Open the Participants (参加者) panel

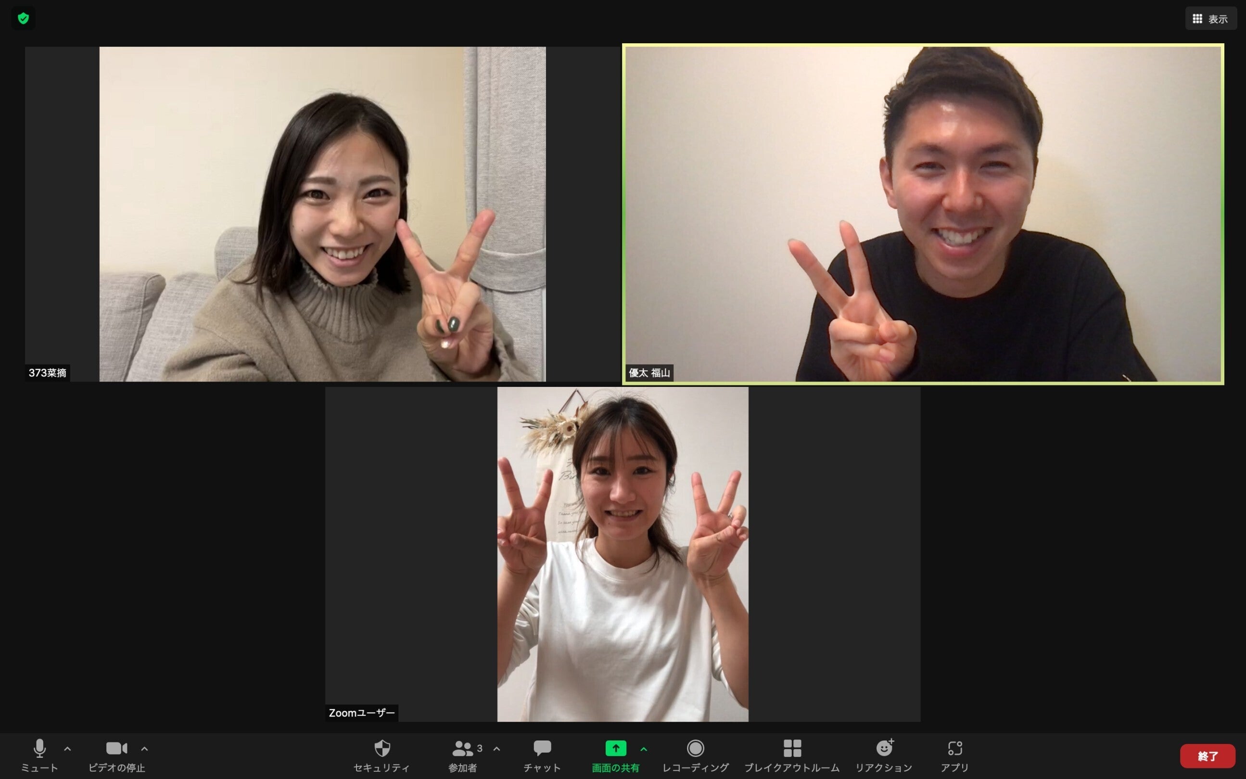tap(462, 748)
